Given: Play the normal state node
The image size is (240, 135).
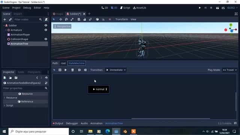Looking at the screenshot, I should pyautogui.click(x=94, y=89).
